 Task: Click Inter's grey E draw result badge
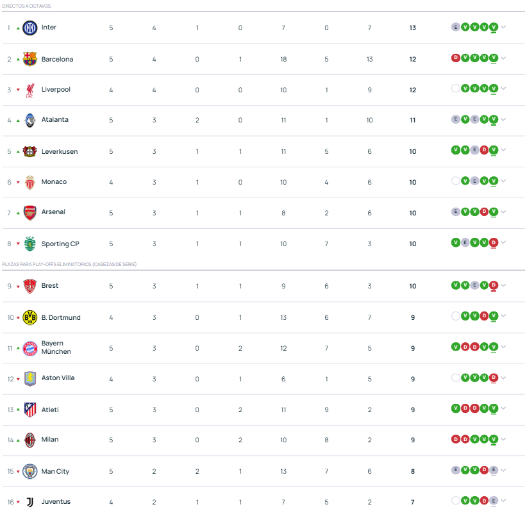455,27
